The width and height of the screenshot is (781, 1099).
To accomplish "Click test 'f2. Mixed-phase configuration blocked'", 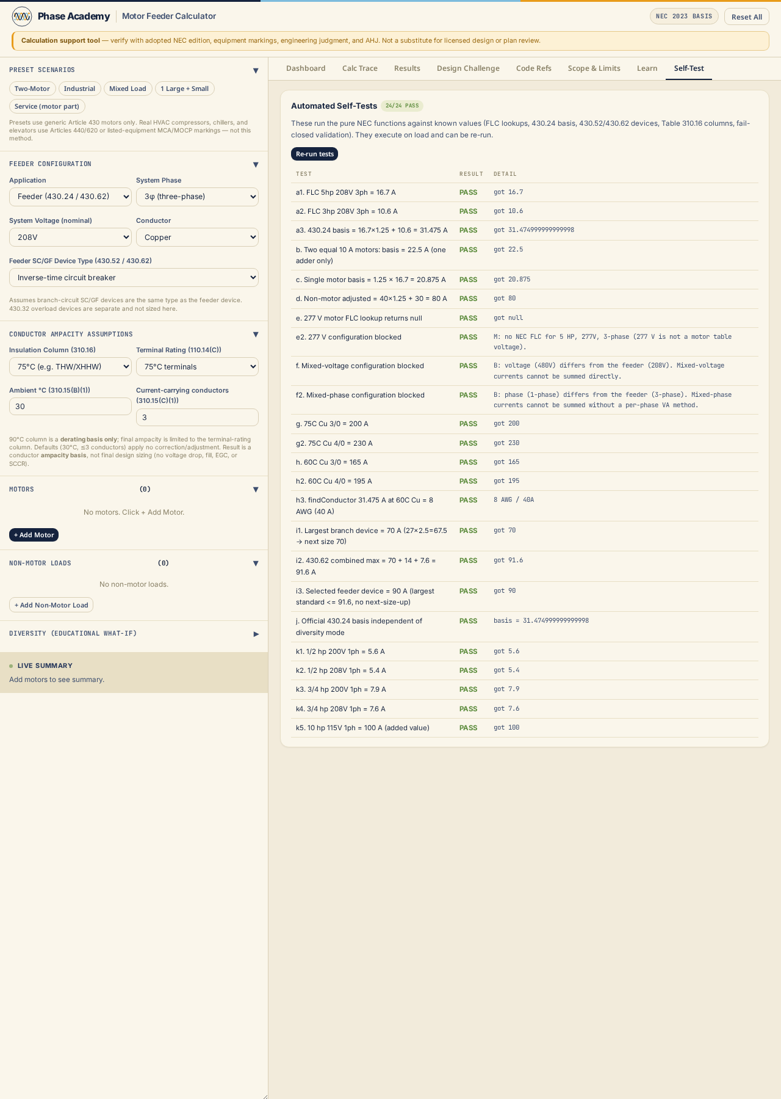I will pyautogui.click(x=360, y=395).
